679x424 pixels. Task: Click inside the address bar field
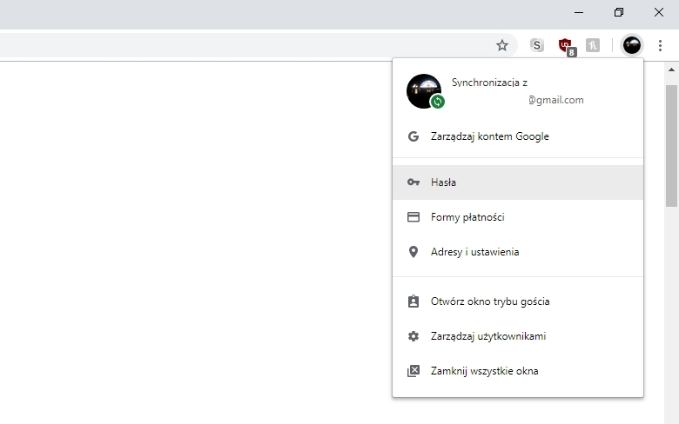click(244, 45)
